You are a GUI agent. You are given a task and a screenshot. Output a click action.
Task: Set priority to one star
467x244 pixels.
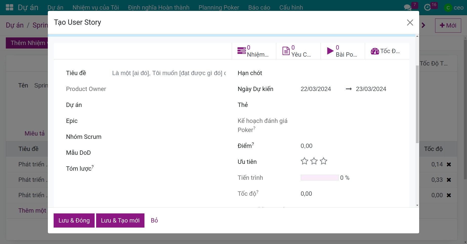[x=304, y=161]
